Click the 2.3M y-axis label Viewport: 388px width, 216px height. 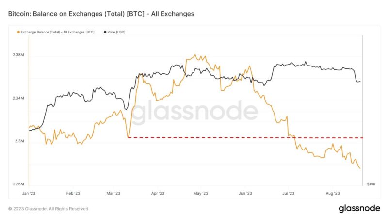pyautogui.click(x=19, y=142)
